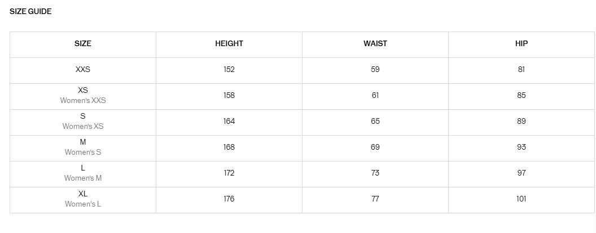Click the XL size label
This screenshot has width=596, height=233.
click(83, 194)
